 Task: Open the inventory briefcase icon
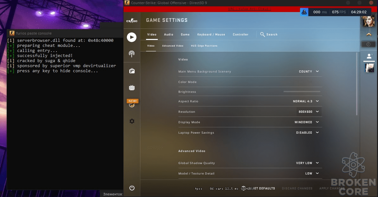(132, 71)
